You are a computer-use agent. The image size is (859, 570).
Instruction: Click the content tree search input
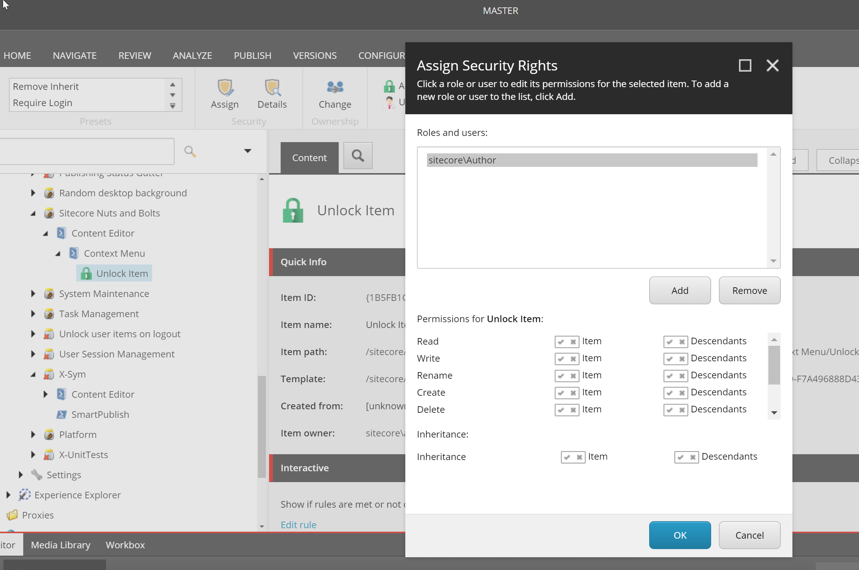click(x=87, y=151)
